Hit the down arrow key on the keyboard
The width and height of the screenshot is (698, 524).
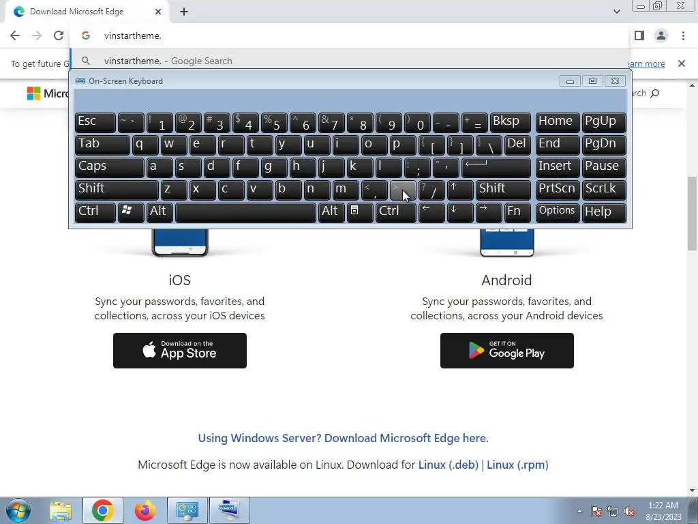pyautogui.click(x=460, y=212)
